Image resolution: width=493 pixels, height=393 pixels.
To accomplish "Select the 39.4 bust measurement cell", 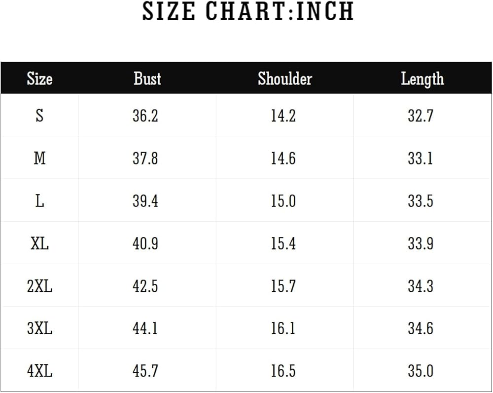I will (x=145, y=201).
